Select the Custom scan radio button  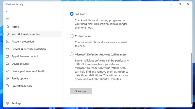tap(72, 36)
